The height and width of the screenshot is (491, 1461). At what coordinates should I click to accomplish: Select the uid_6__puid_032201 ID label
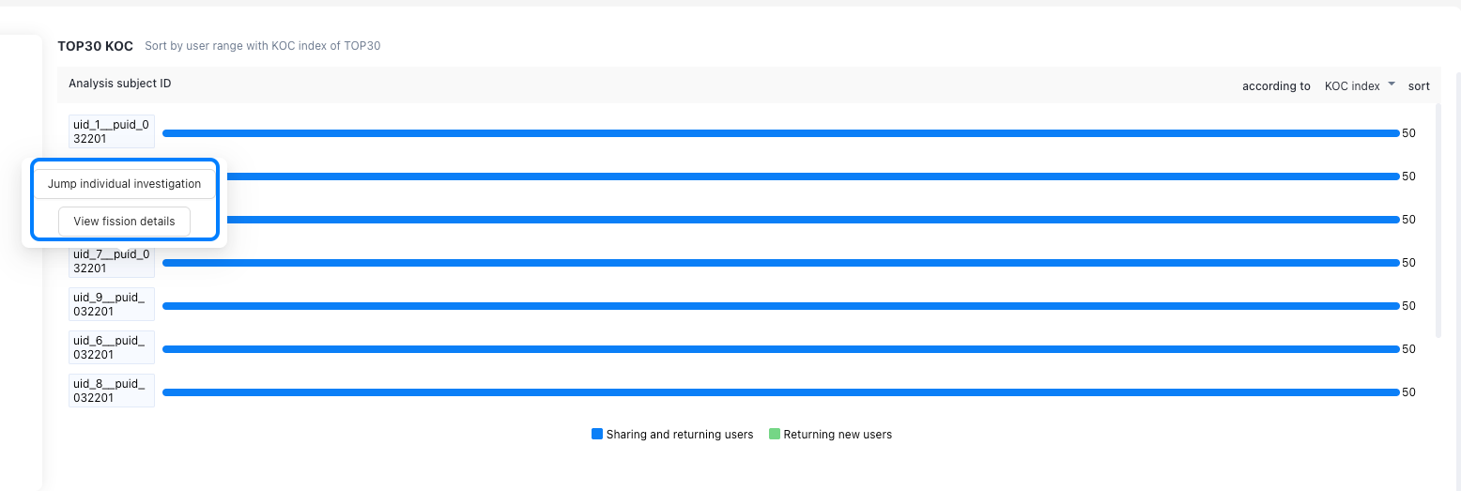coord(112,347)
